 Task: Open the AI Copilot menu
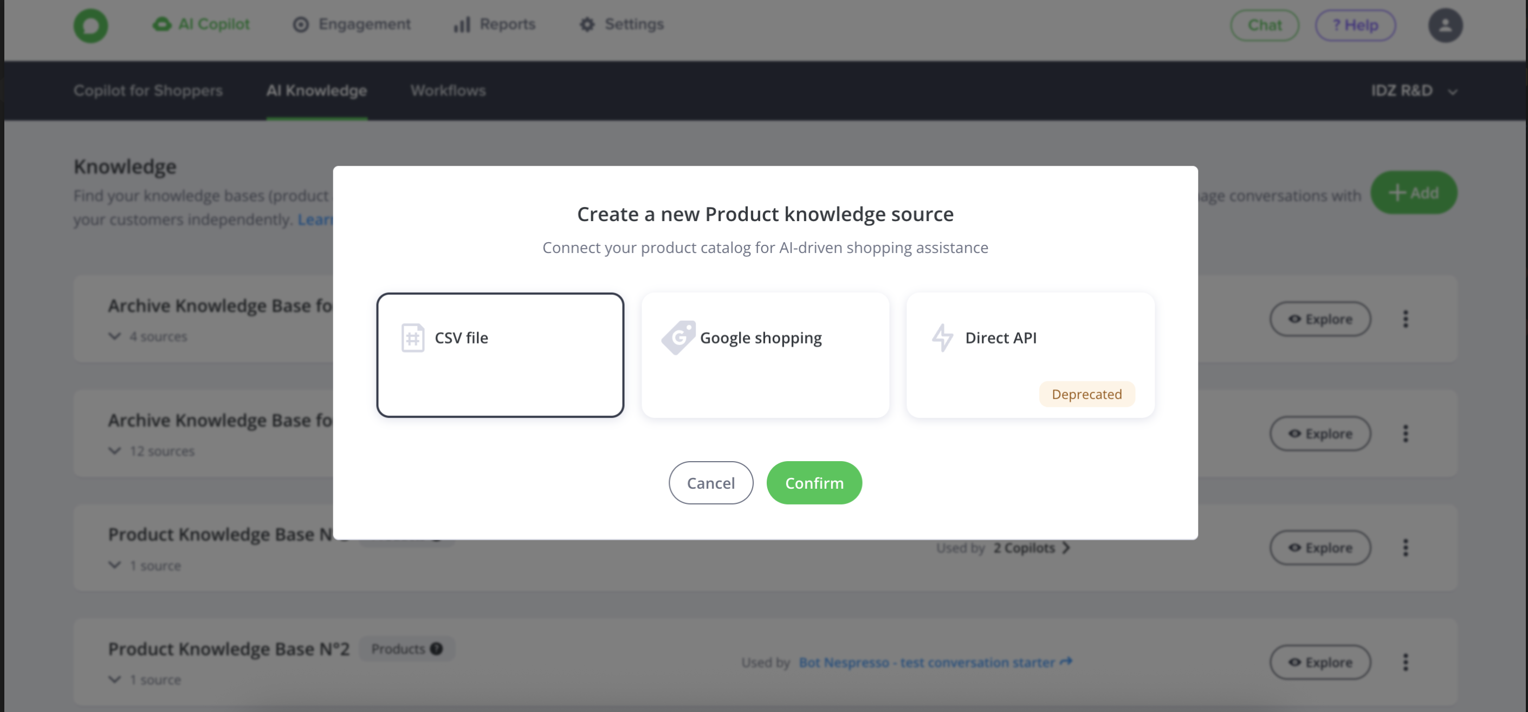coord(201,24)
